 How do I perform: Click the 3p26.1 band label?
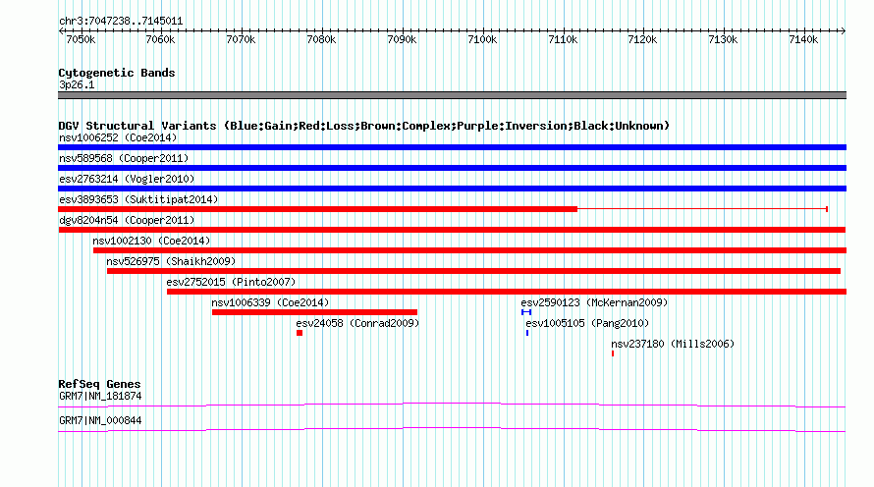coord(77,84)
